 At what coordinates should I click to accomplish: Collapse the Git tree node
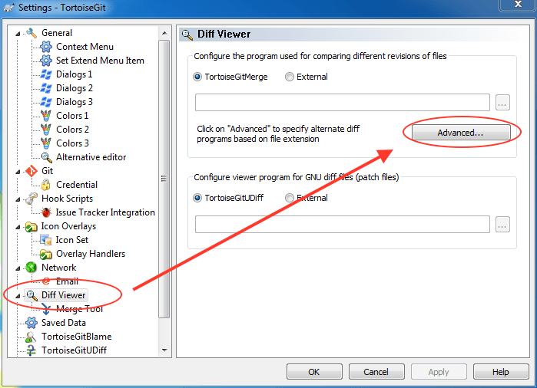(x=18, y=172)
